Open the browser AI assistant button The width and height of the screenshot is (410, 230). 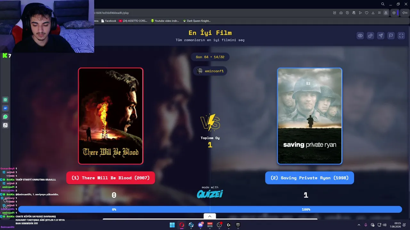pyautogui.click(x=405, y=13)
